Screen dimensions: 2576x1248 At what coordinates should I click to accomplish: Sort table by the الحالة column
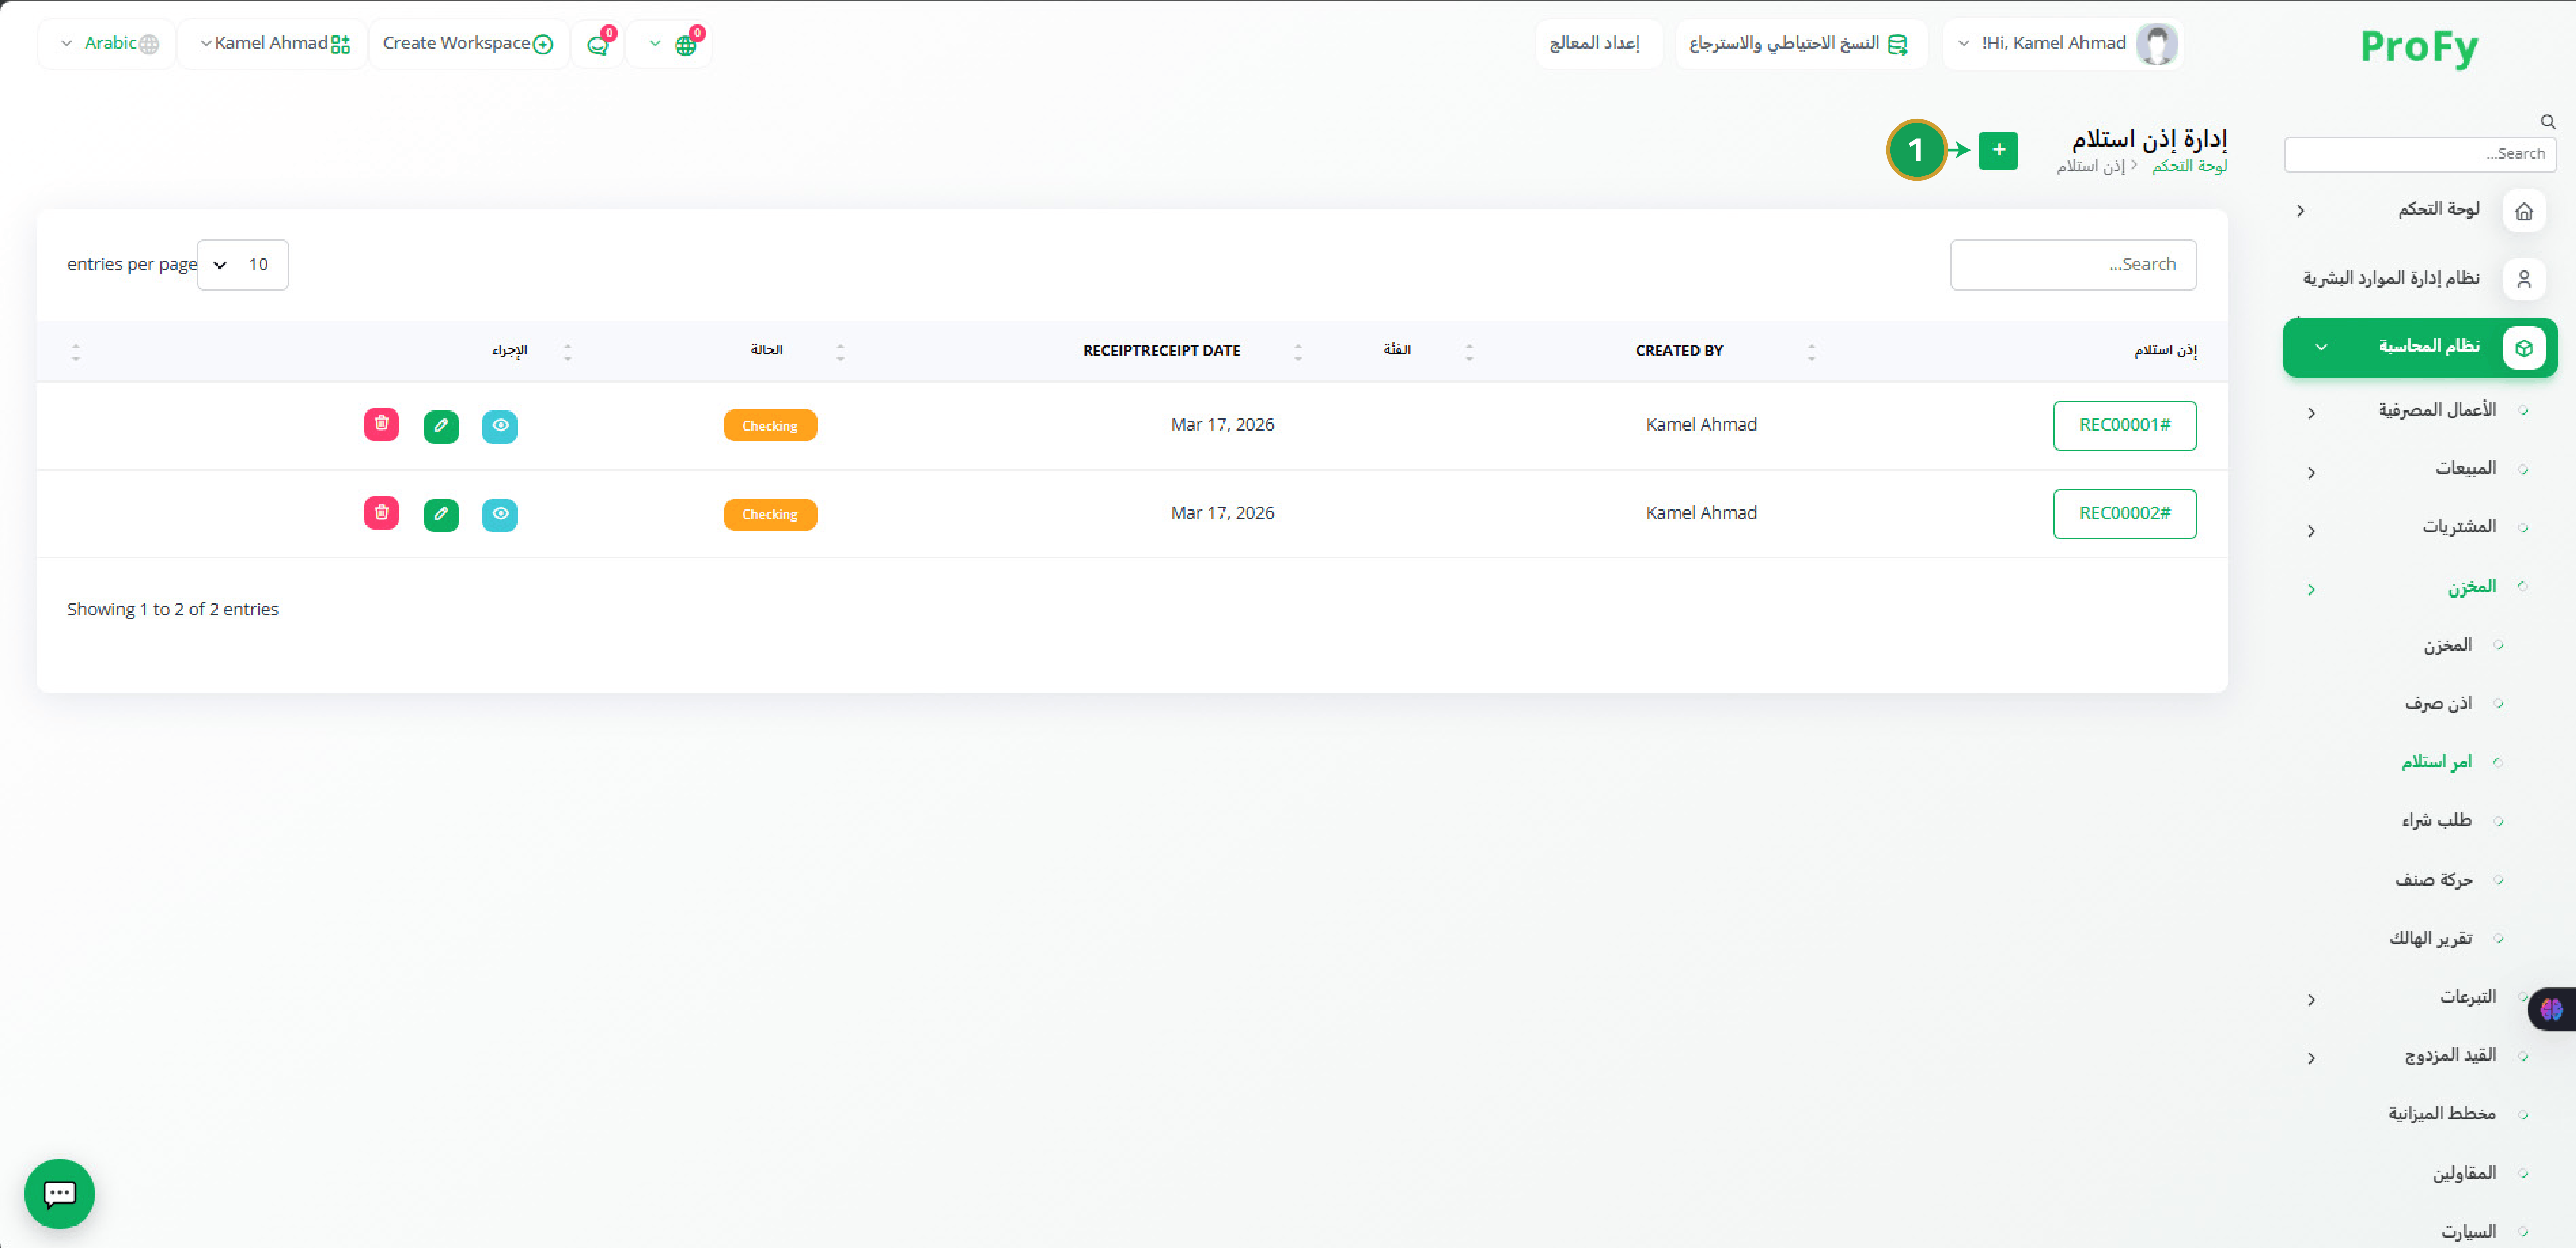pyautogui.click(x=766, y=349)
